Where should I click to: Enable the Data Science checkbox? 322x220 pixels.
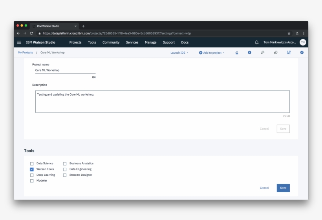click(x=32, y=164)
